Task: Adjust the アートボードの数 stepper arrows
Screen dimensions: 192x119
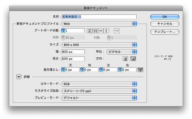Action: point(63,31)
